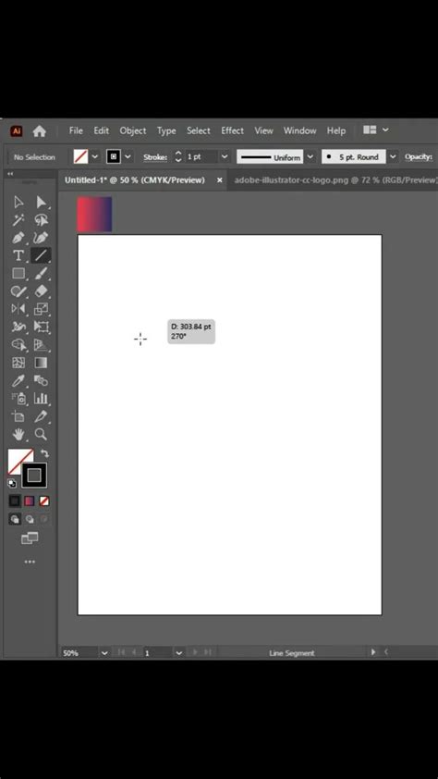Select the Slice tool
Image resolution: width=438 pixels, height=779 pixels.
[x=41, y=416]
